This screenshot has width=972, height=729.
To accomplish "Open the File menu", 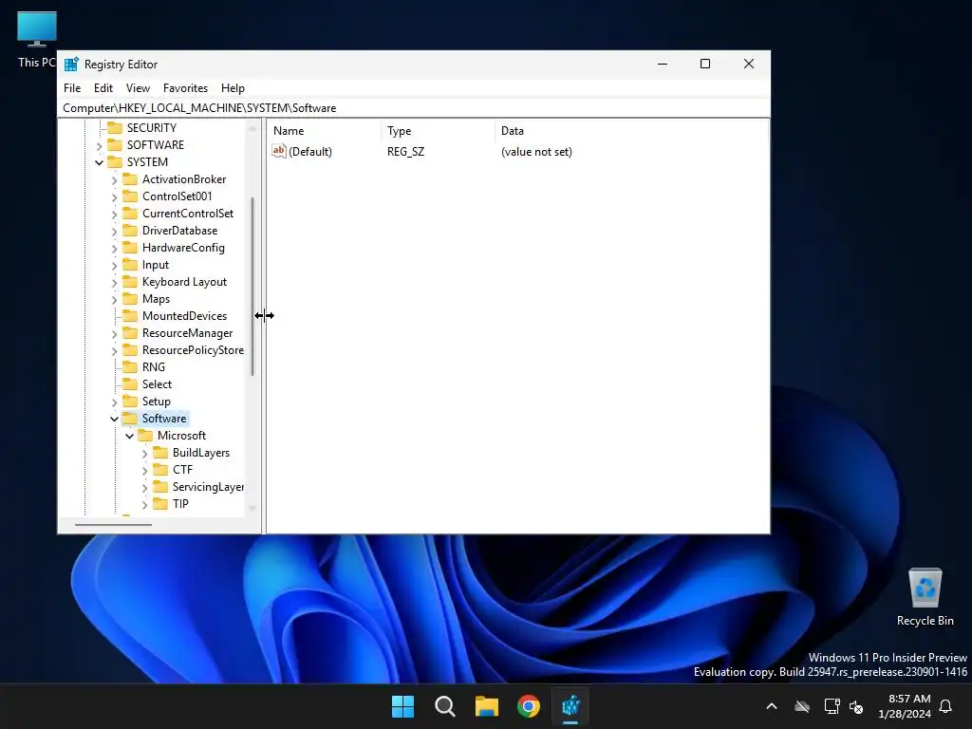I will pos(72,88).
